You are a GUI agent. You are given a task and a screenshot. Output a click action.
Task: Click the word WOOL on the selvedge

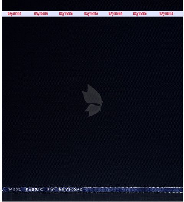[x=15, y=189]
